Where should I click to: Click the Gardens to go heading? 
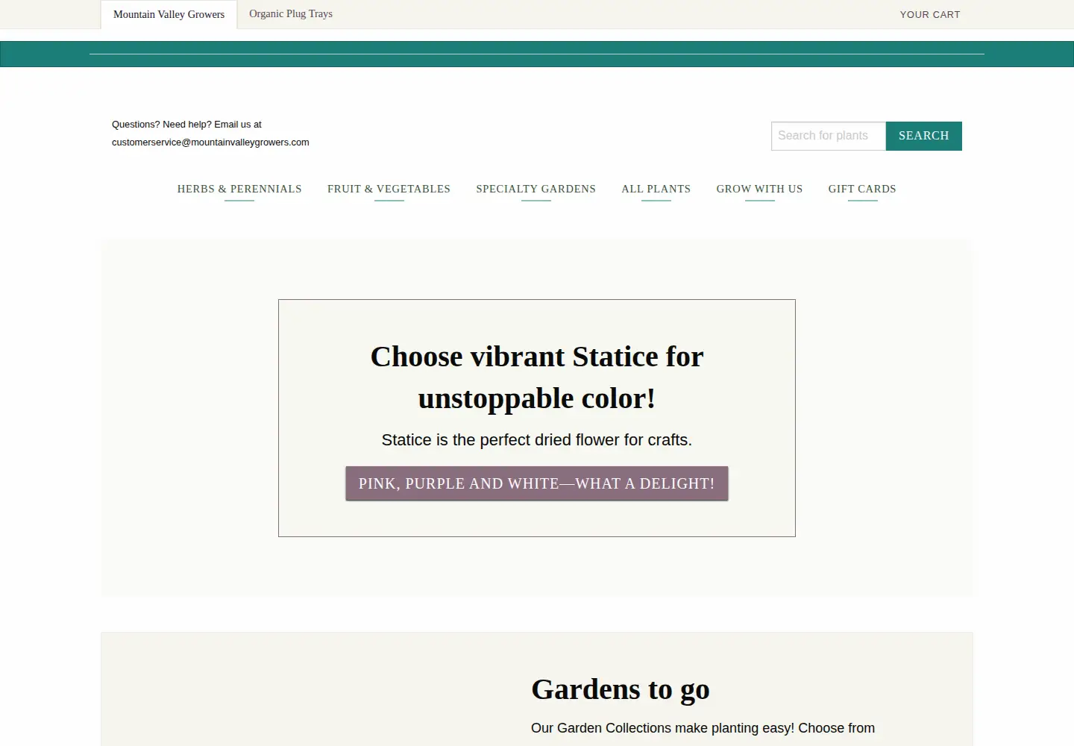(x=621, y=689)
